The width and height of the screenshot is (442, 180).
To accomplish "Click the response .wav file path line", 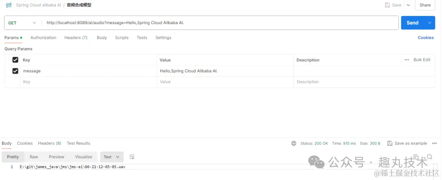I will [72, 167].
